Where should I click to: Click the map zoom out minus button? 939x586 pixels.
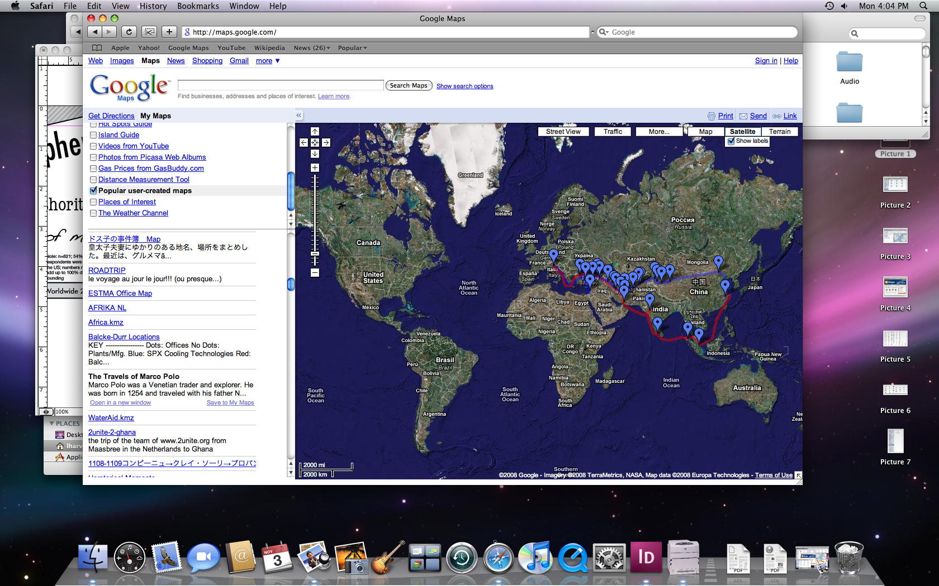point(315,273)
